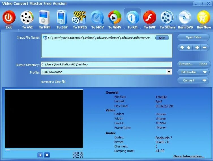Screen dimensions: 213x161
Task: Open the Profile dropdown arrow
Action: tap(169, 72)
